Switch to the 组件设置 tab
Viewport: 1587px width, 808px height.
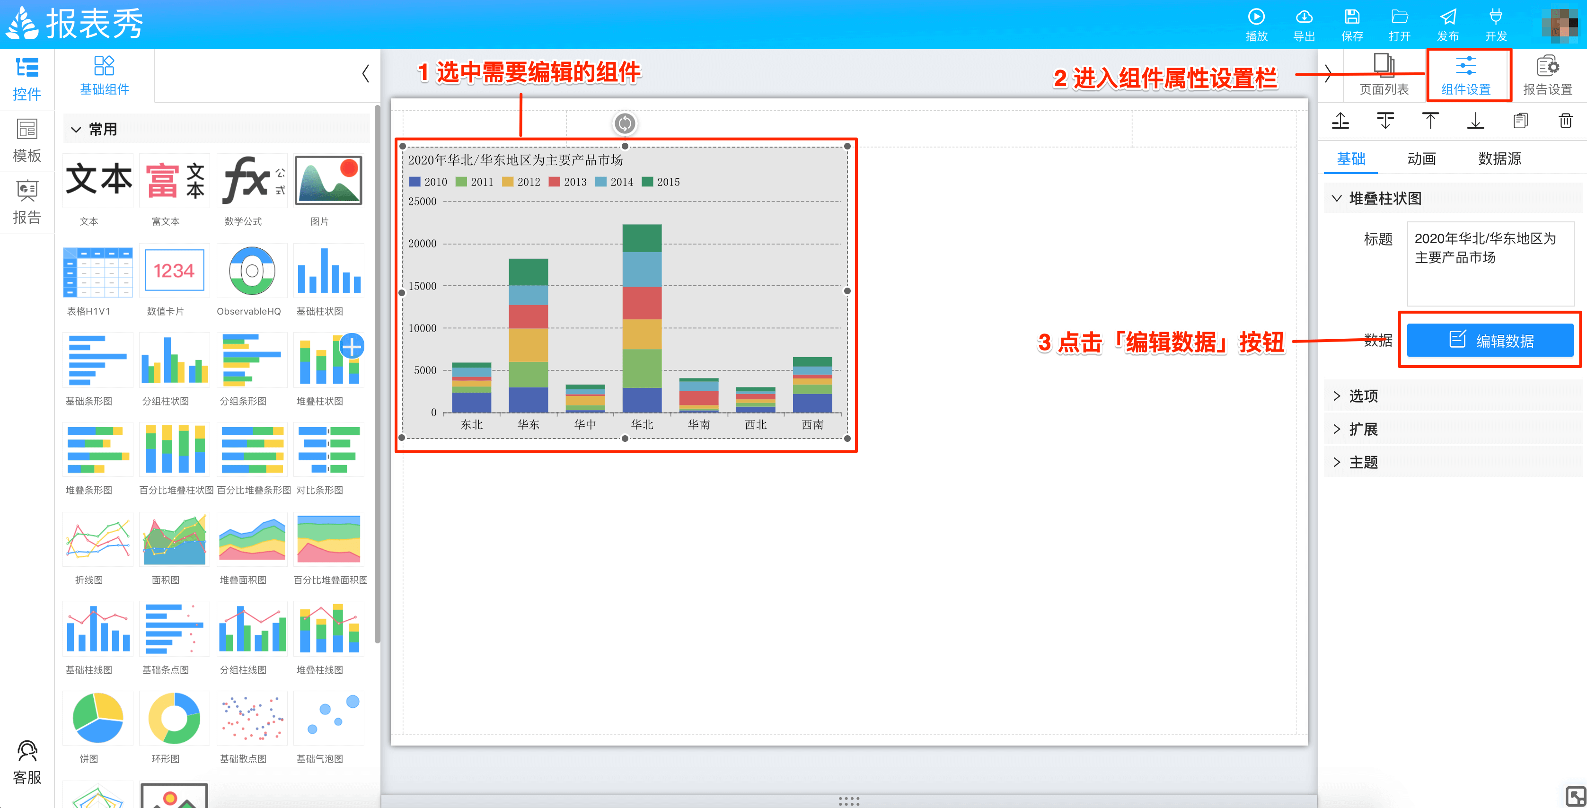(x=1466, y=76)
